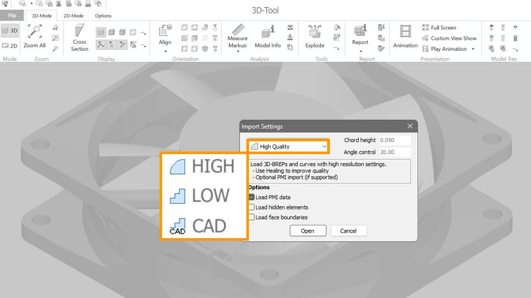The width and height of the screenshot is (531, 298).
Task: Start the Custom View Show
Action: [x=450, y=38]
